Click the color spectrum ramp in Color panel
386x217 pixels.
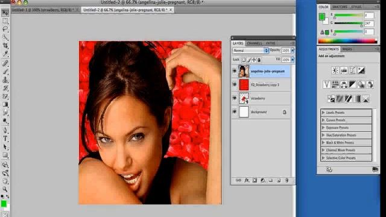click(347, 41)
